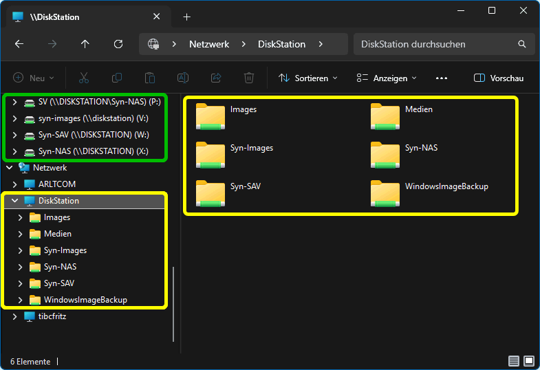Click the Copy icon in toolbar

point(117,78)
